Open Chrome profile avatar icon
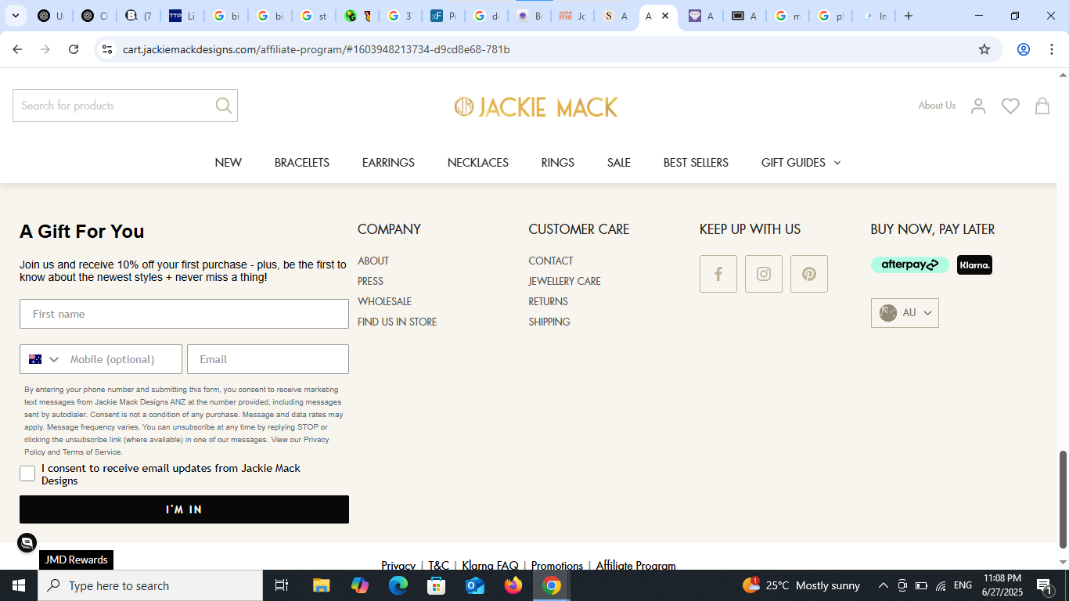 [1023, 49]
